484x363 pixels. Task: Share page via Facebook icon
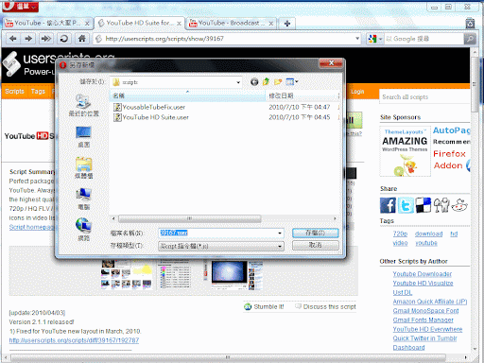pos(388,205)
